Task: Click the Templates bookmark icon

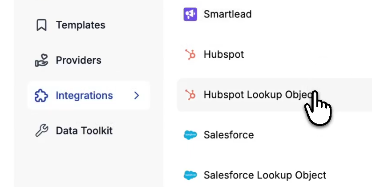Action: coord(41,25)
